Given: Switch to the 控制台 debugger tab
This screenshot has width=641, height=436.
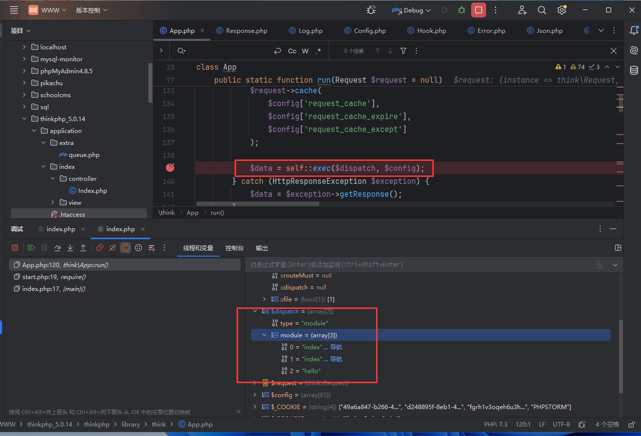Looking at the screenshot, I should [234, 248].
